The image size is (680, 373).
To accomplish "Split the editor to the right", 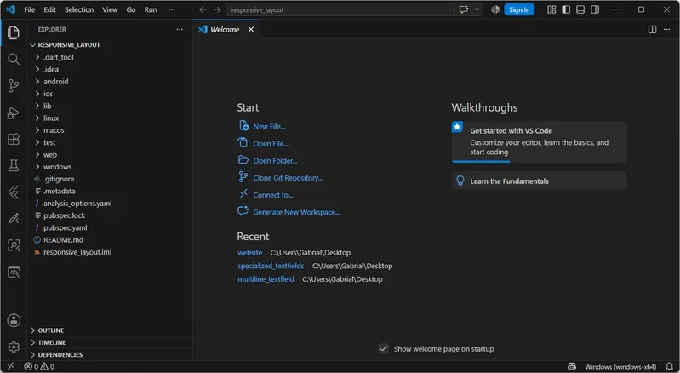I will tap(652, 30).
